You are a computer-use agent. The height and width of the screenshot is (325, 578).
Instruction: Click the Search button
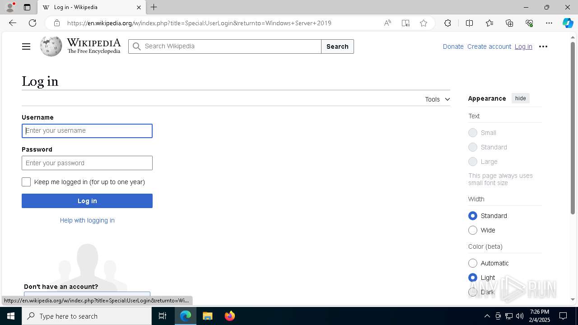337,46
